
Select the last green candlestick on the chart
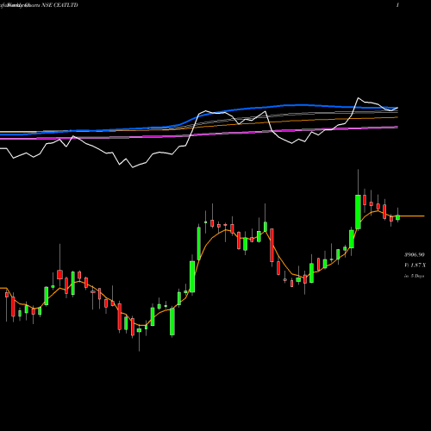click(x=397, y=217)
